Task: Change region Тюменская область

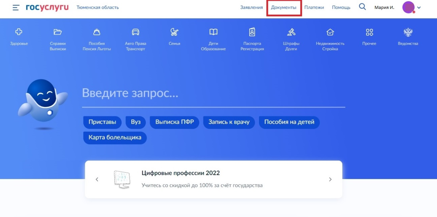Action: 98,7
